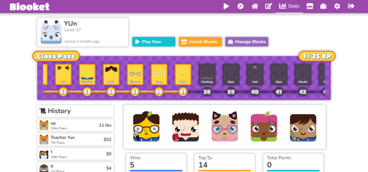Screen dimensions: 368x172
Task: Click the avatar holding a red book
Action: coord(185,127)
